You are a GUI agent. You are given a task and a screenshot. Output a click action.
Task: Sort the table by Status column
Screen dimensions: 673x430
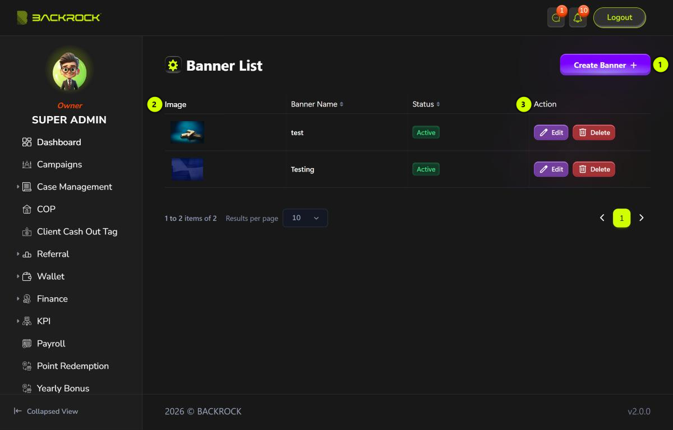point(426,104)
